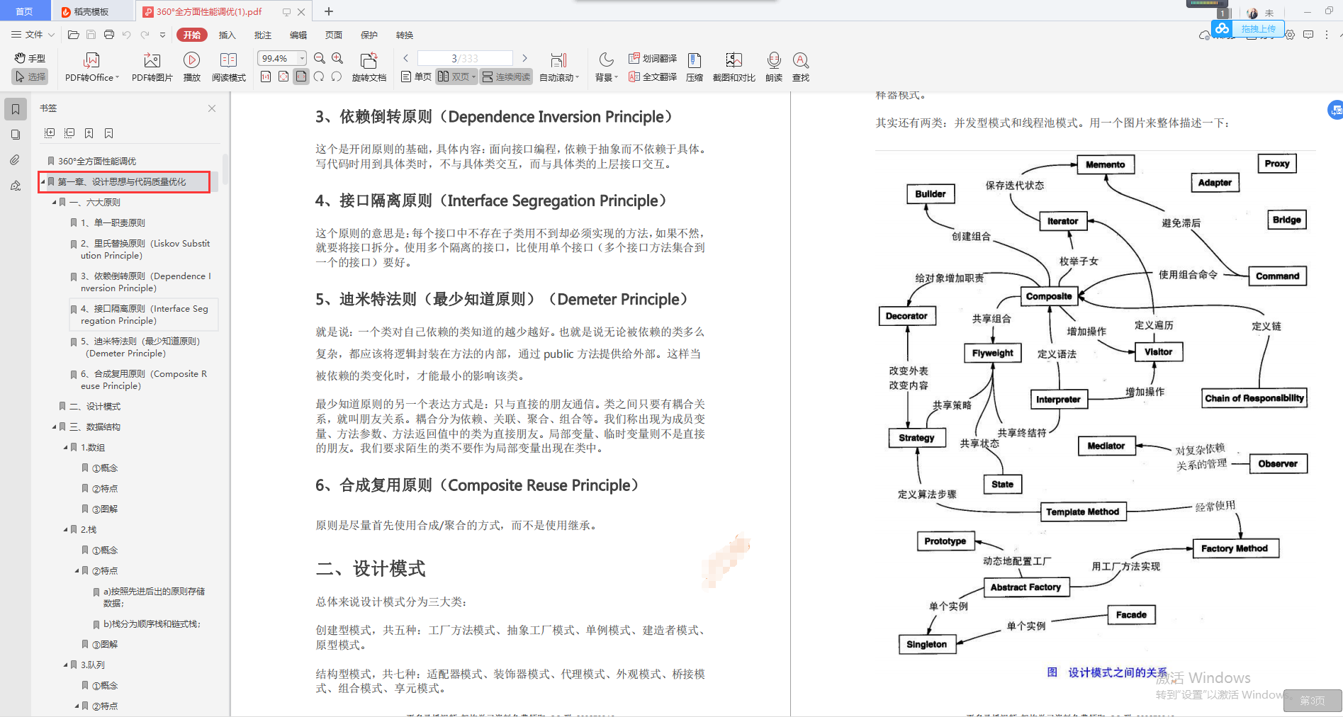Click 旋转文档 rotate document icon

(x=369, y=67)
